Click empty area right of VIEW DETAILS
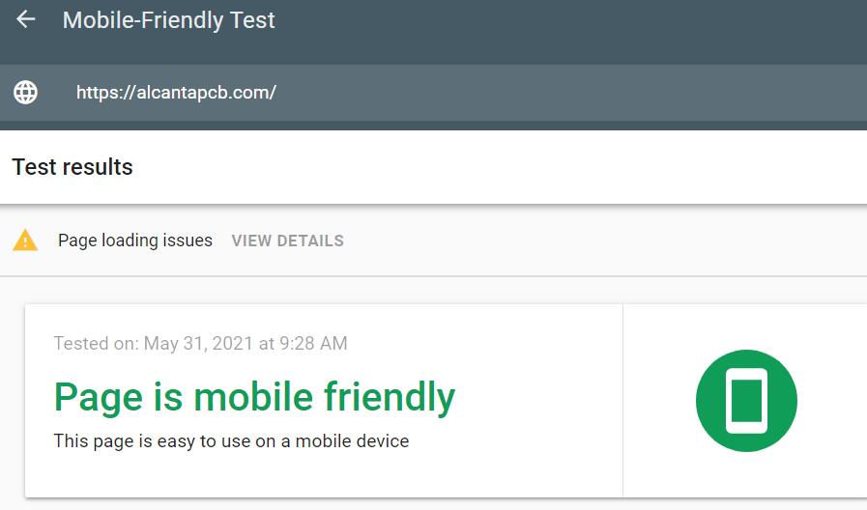The image size is (867, 510). pos(603,241)
